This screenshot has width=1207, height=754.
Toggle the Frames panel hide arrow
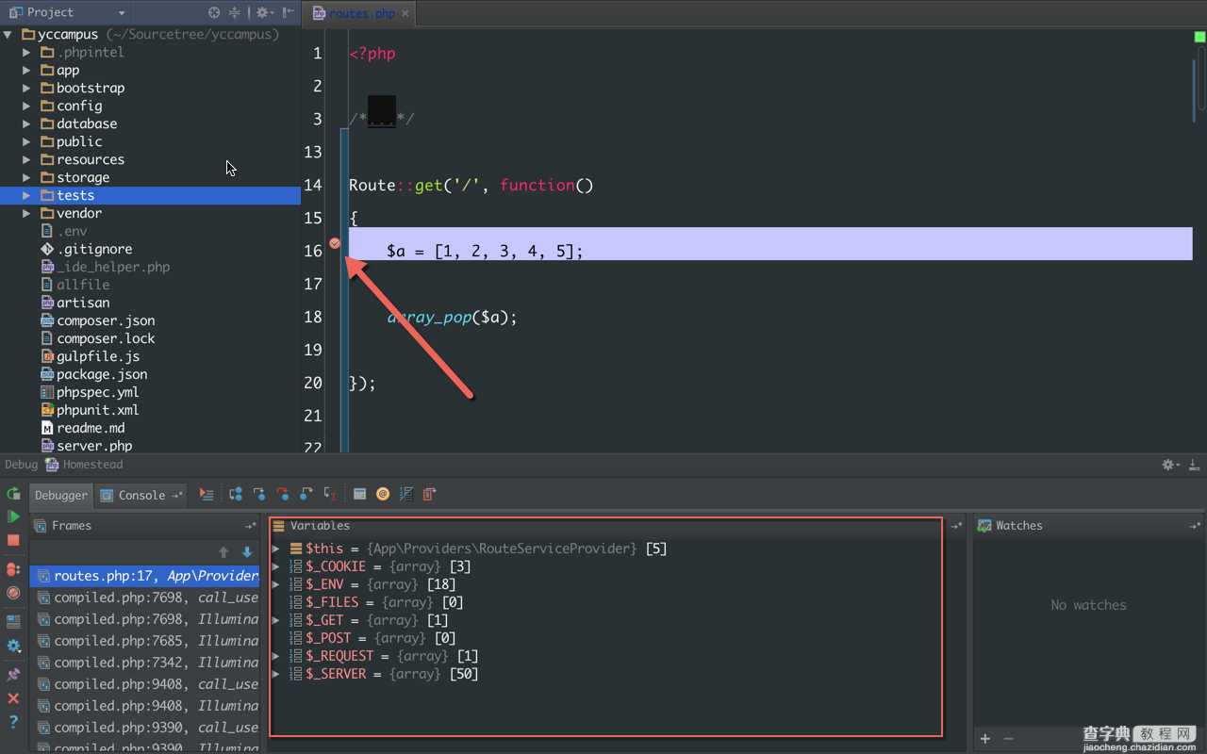pyautogui.click(x=251, y=526)
